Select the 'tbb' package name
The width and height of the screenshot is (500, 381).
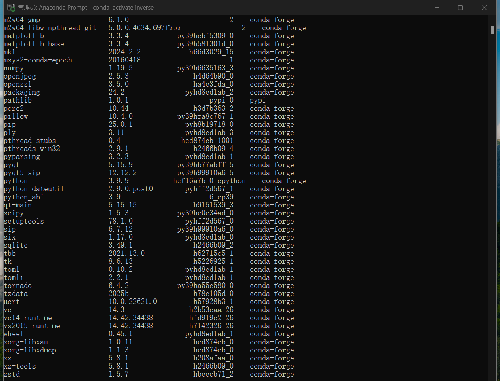coord(10,253)
